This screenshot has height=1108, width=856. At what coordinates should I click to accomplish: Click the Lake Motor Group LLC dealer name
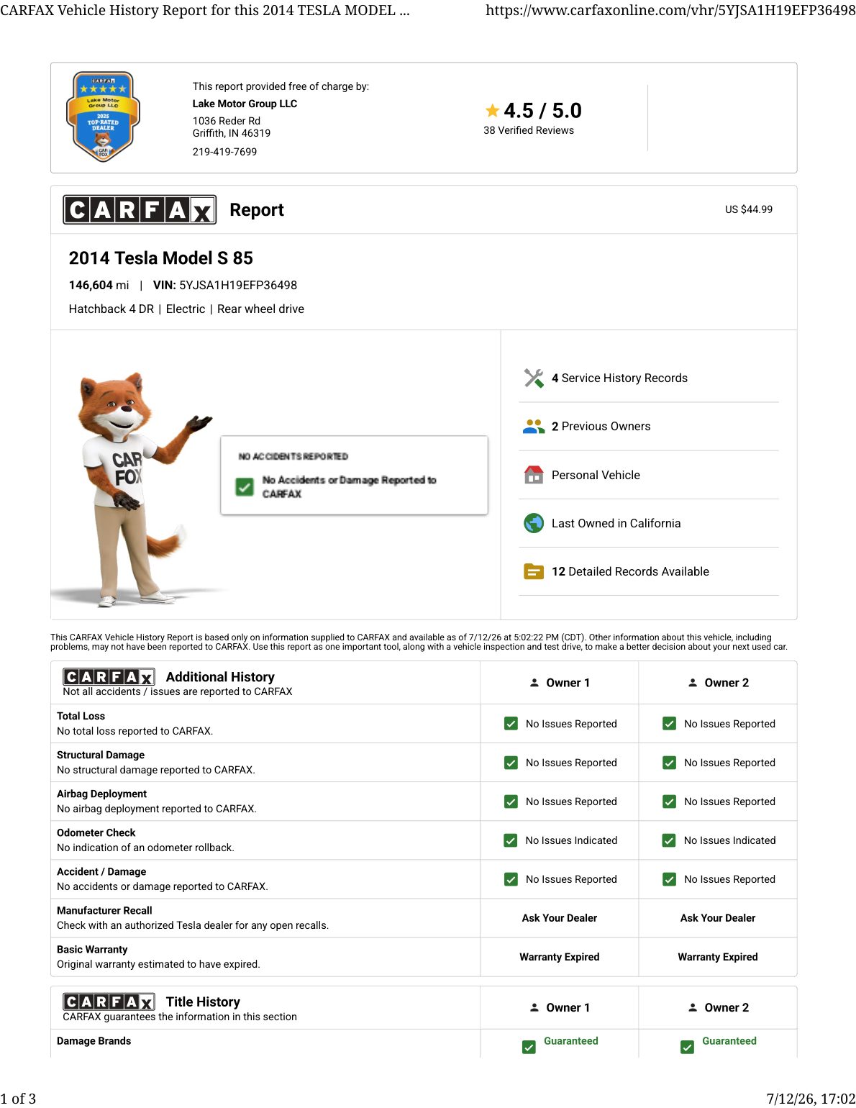(x=245, y=104)
